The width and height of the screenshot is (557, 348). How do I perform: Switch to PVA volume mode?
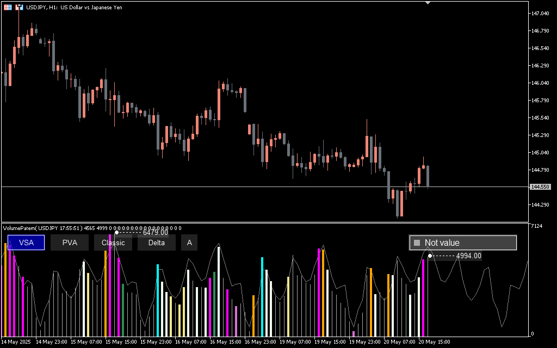[x=70, y=243]
